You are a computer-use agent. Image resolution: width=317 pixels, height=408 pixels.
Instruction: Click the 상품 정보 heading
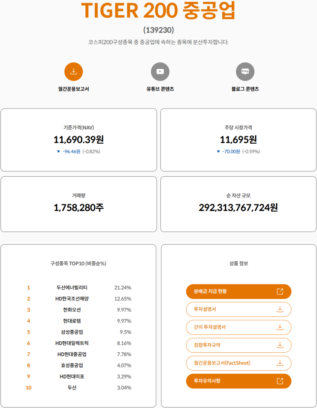pyautogui.click(x=238, y=263)
